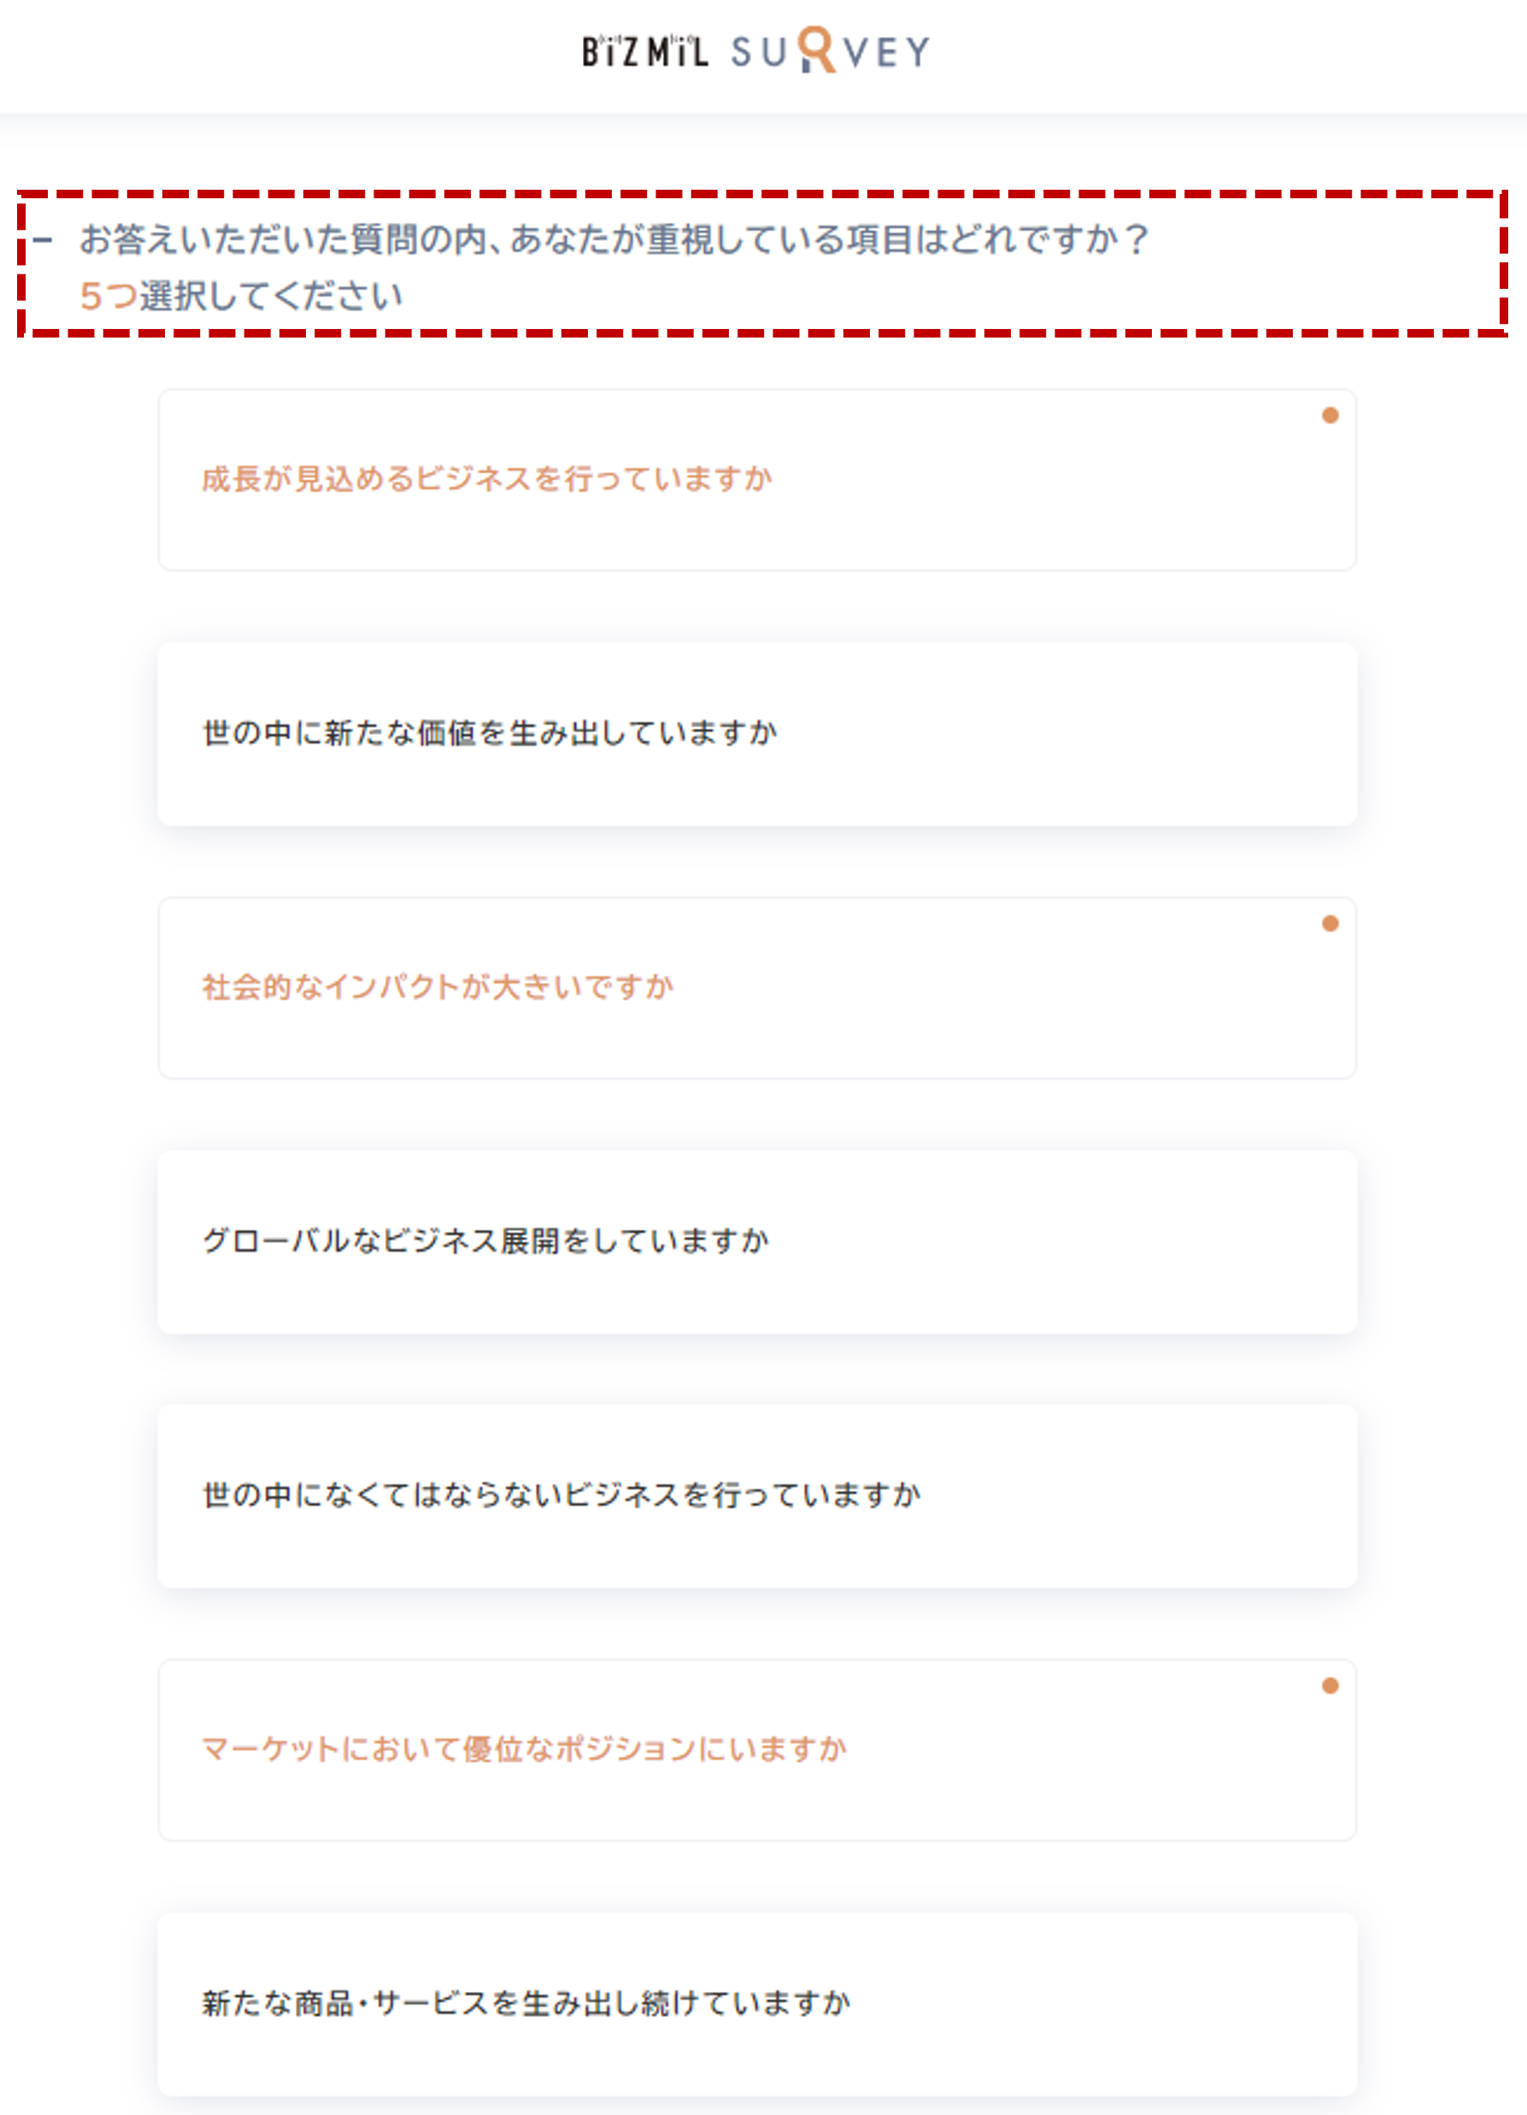Click the orange 5つ count text
1527x2115 pixels.
tap(109, 296)
